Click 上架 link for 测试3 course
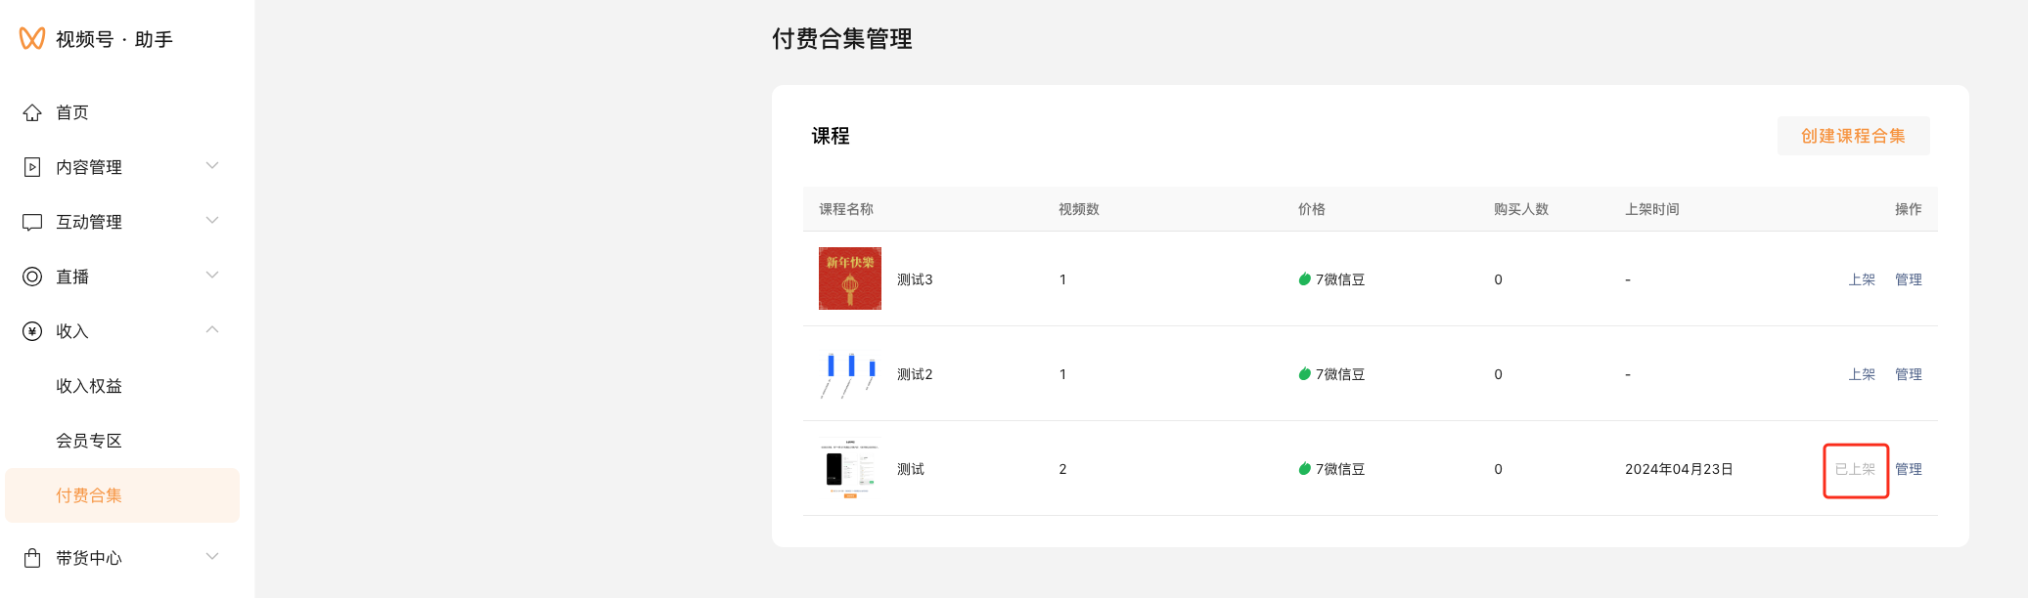The height and width of the screenshot is (598, 2028). [x=1861, y=279]
